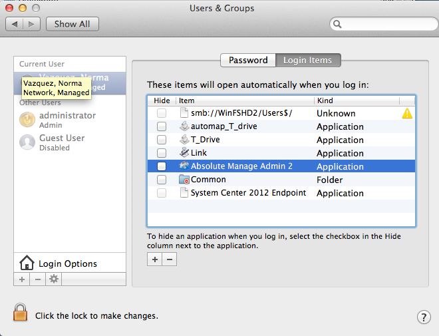Click the Unknown kind cell
The width and height of the screenshot is (439, 336).
(336, 113)
